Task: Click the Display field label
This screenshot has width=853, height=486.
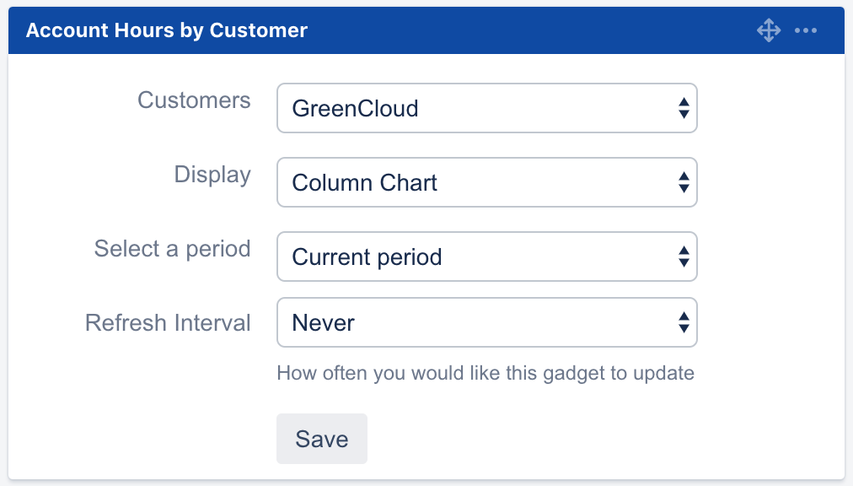Action: (212, 175)
